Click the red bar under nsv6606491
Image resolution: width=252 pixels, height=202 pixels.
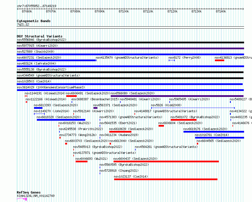(x=71, y=96)
